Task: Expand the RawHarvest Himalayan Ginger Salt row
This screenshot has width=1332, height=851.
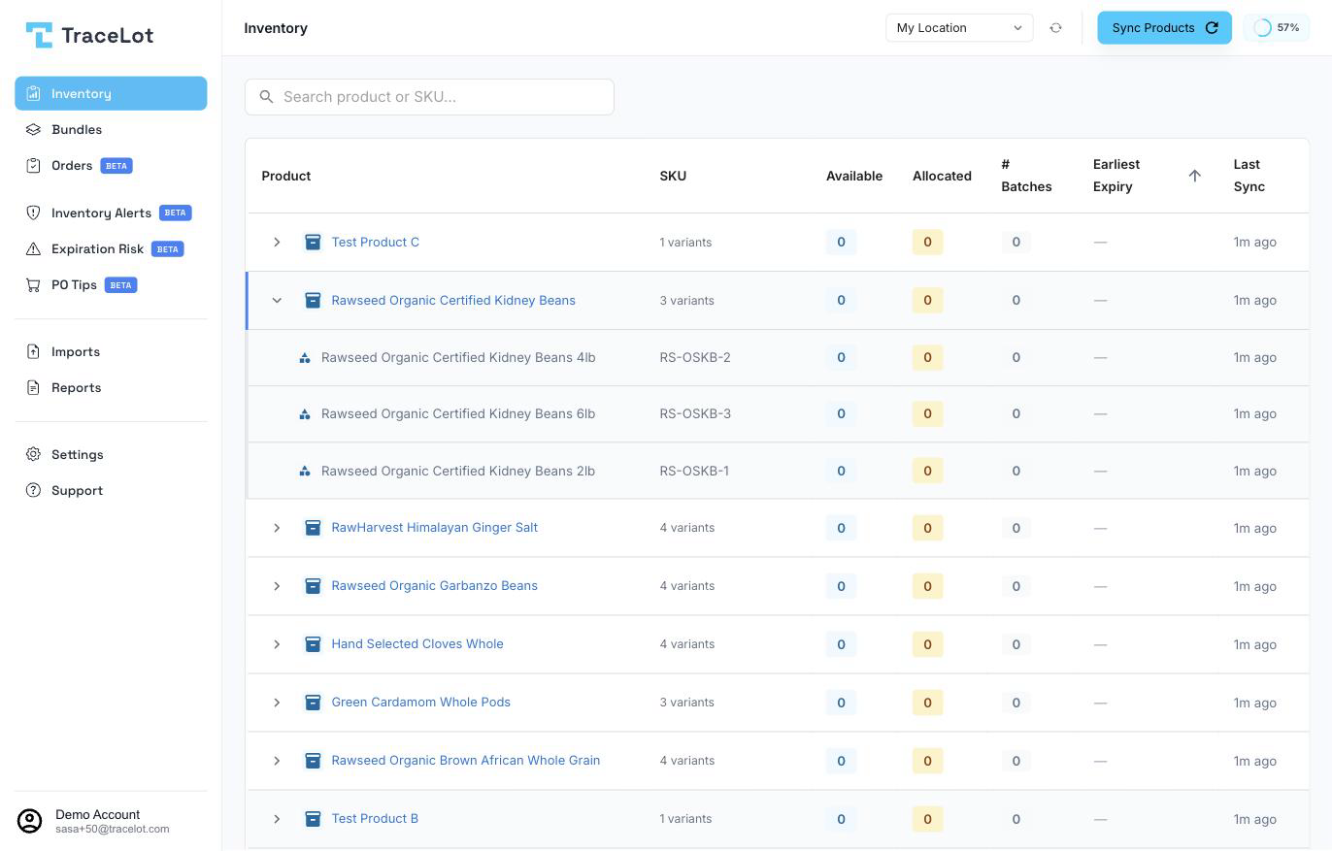Action: click(x=277, y=528)
